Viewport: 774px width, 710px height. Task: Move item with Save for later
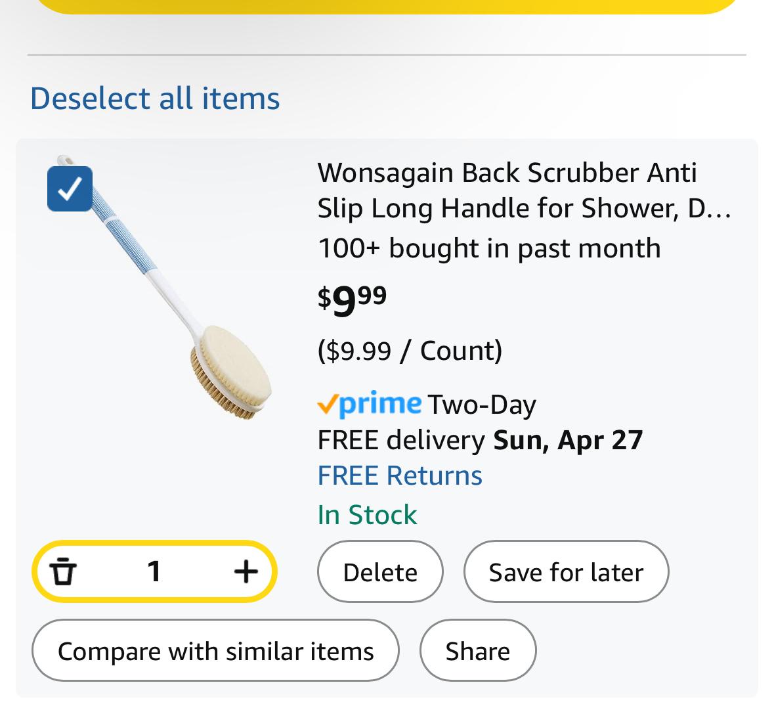[x=566, y=572]
